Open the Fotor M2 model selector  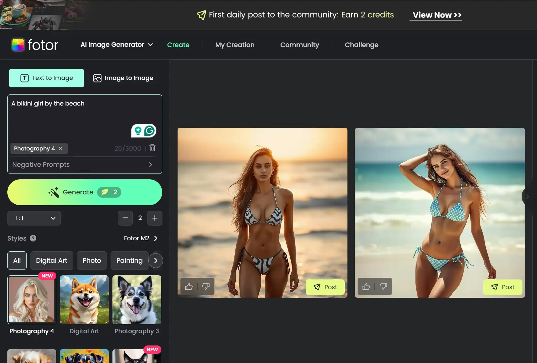tap(141, 238)
